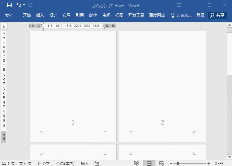Open Ribbon Display Options icon
The height and width of the screenshot is (166, 232).
pos(179,5)
